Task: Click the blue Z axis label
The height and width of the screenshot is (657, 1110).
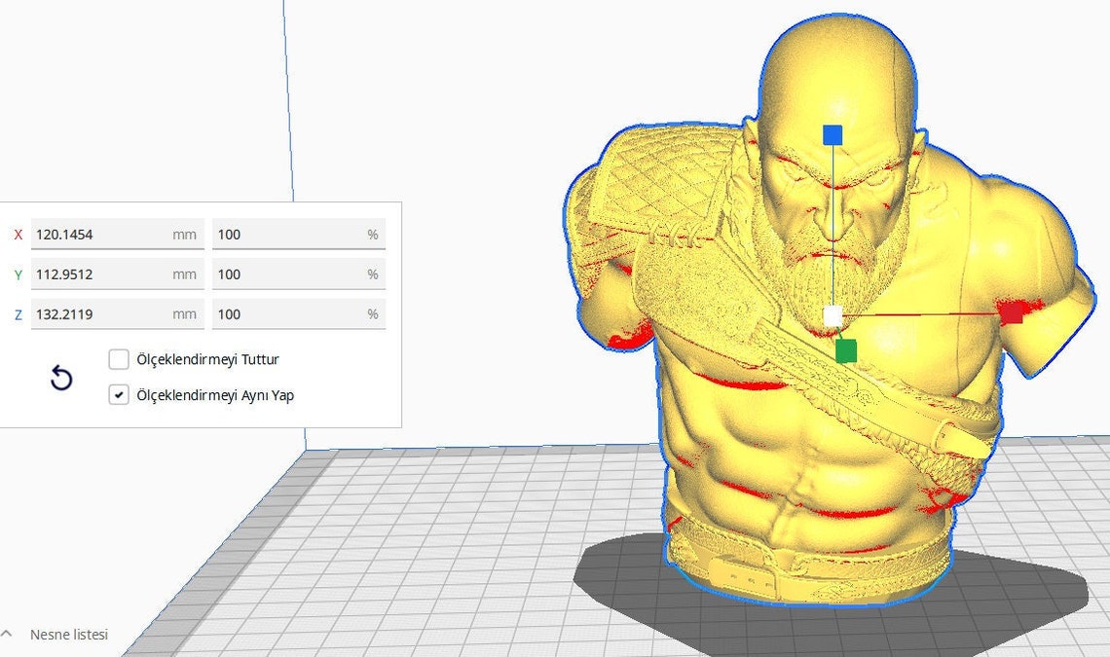Action: pos(18,314)
